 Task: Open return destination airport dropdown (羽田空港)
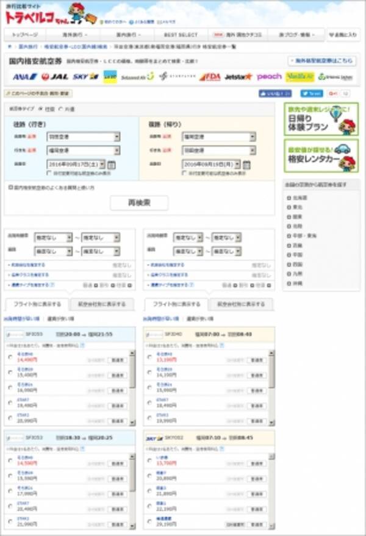[219, 151]
